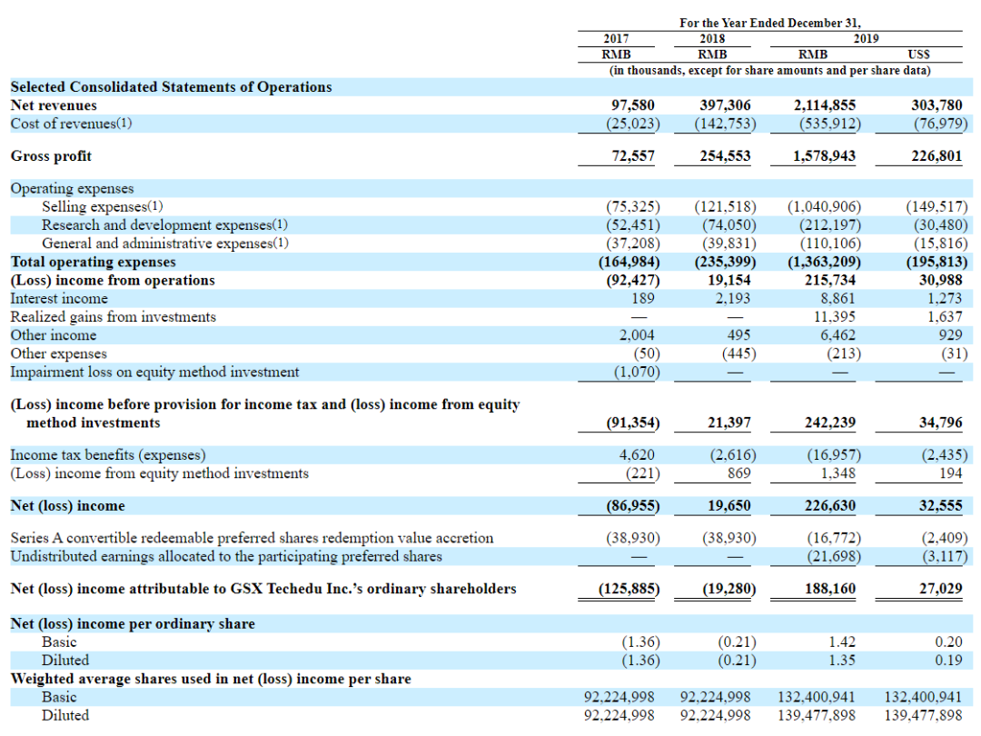Click the Selling expenses row label
Viewport: 981px width, 736px height.
click(x=102, y=206)
